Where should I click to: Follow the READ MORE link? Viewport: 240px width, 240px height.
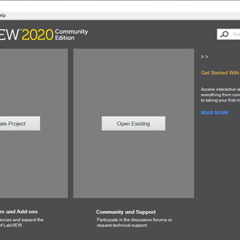(215, 113)
